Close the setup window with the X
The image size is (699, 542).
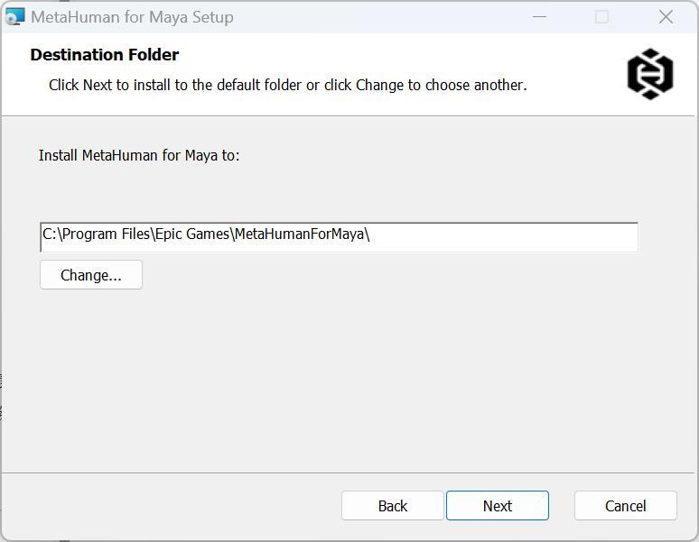pyautogui.click(x=666, y=17)
